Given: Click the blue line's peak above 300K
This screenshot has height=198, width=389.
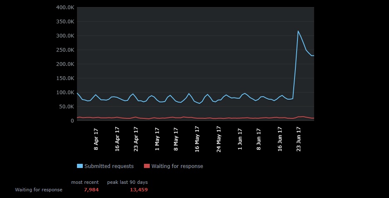Looking at the screenshot, I should tap(298, 31).
